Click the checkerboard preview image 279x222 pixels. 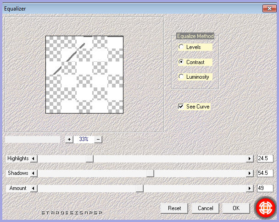pos(84,75)
